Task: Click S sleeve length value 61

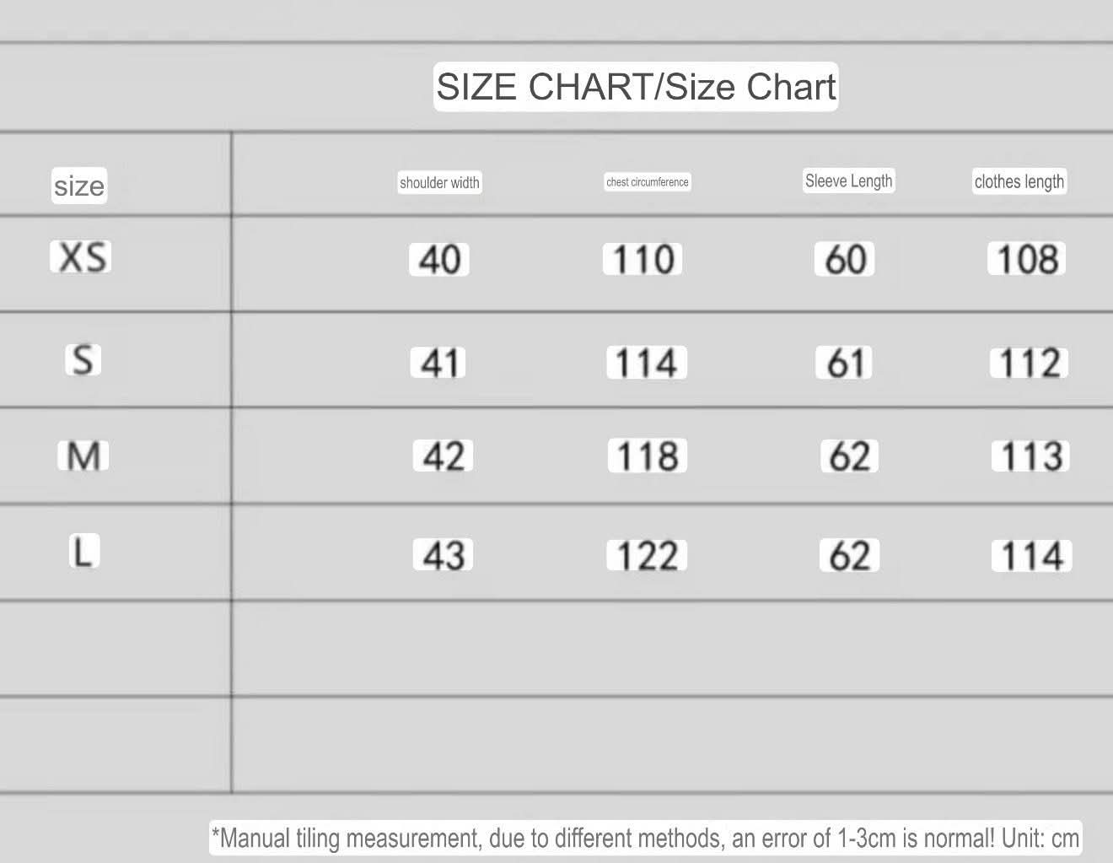Action: [x=844, y=363]
